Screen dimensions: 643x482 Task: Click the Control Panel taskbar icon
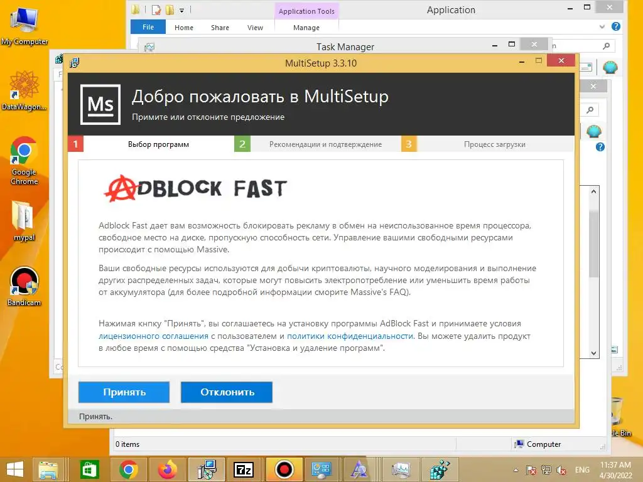pyautogui.click(x=321, y=469)
